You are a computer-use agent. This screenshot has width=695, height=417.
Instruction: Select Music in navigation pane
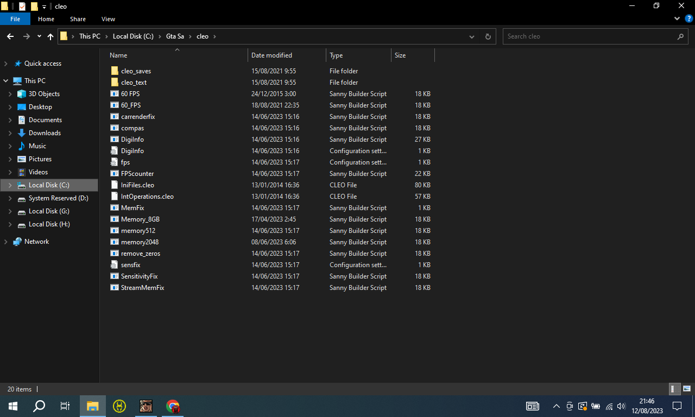37,146
